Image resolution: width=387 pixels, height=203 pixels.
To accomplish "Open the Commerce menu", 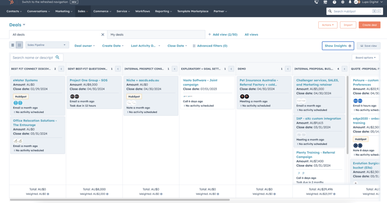I will pyautogui.click(x=102, y=11).
